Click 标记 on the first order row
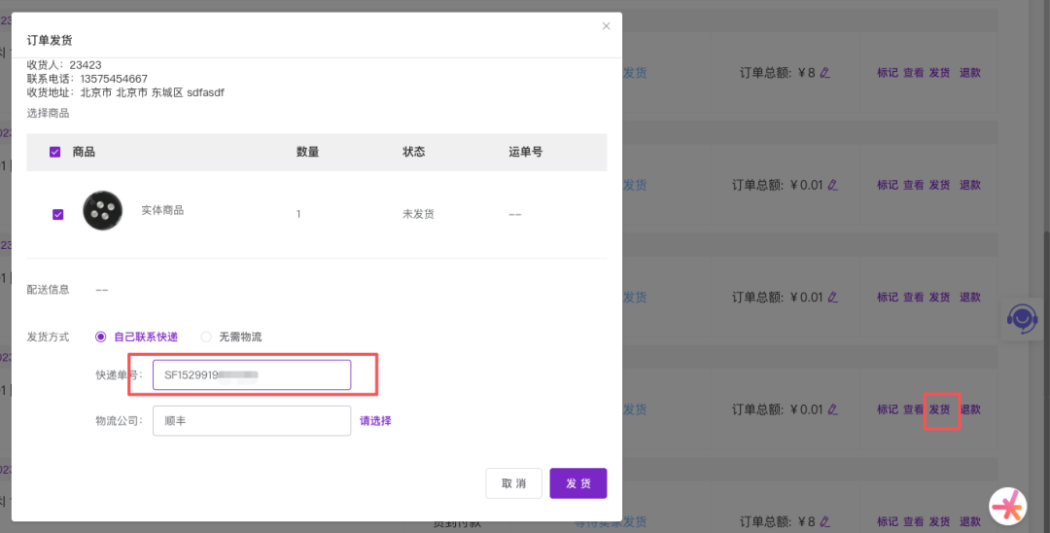This screenshot has width=1050, height=533. 888,72
